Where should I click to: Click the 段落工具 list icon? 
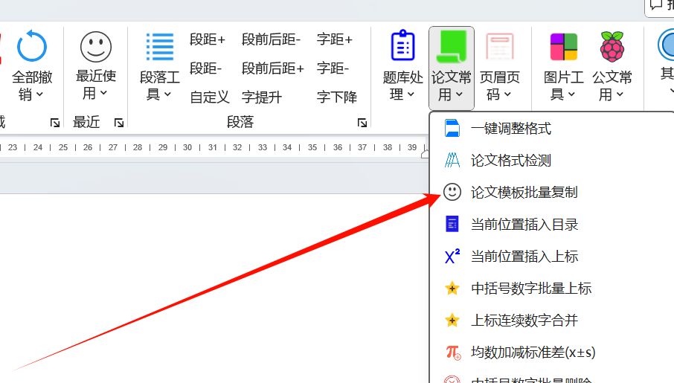[160, 47]
